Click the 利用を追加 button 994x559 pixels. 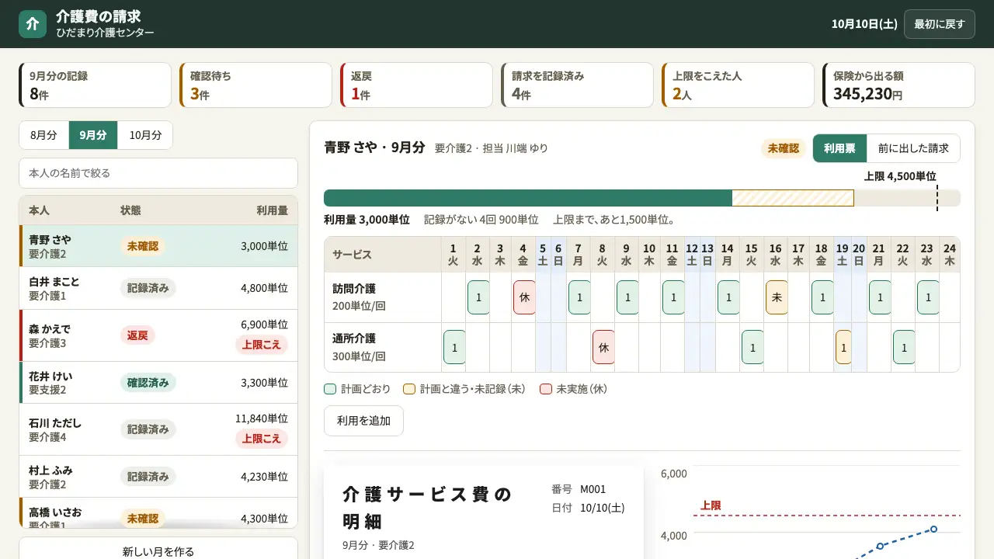click(363, 421)
